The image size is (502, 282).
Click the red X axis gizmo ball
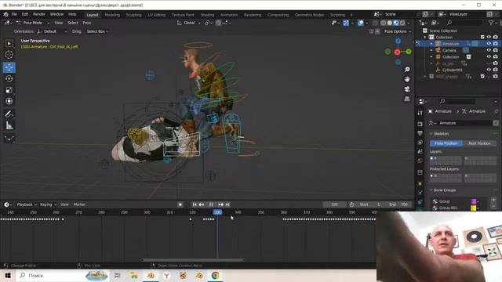[398, 52]
